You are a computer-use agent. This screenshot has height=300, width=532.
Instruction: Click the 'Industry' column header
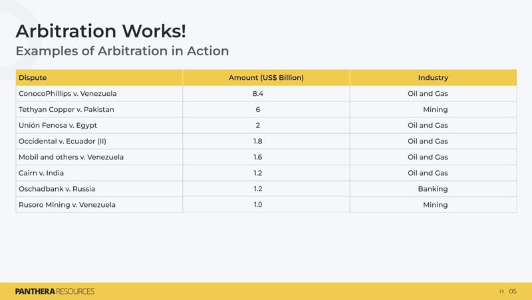(x=433, y=77)
